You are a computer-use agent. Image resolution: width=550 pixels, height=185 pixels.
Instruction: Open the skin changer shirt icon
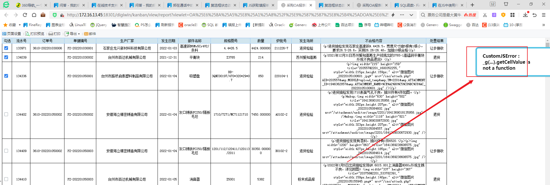click(x=506, y=4)
